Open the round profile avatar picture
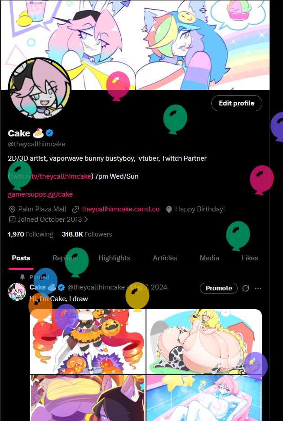The height and width of the screenshot is (421, 283). (40, 89)
